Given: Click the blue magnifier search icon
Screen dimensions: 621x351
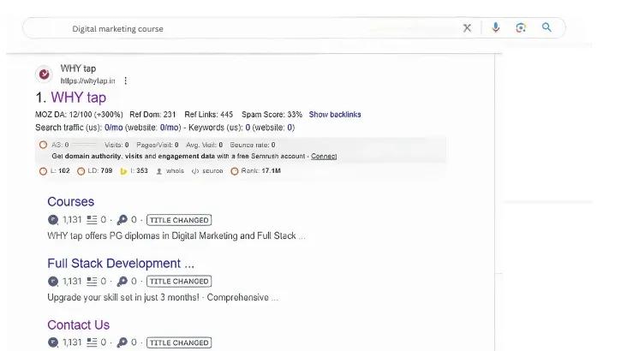Looking at the screenshot, I should coord(546,27).
